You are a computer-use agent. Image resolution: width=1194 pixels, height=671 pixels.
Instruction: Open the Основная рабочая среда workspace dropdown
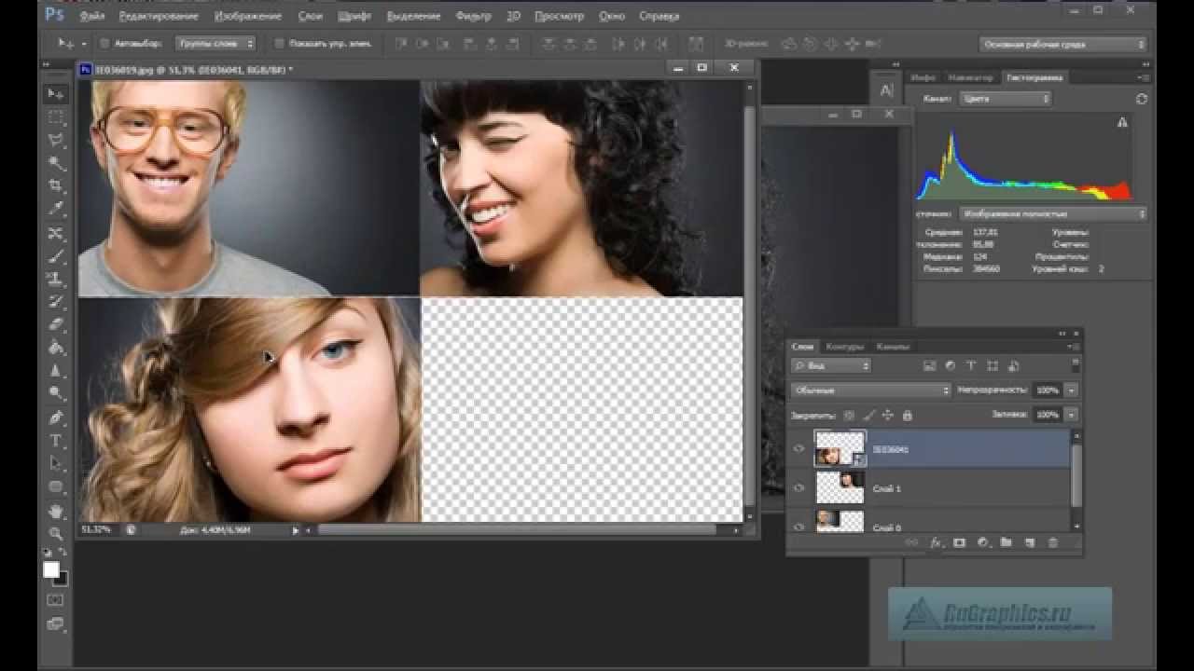[1063, 44]
